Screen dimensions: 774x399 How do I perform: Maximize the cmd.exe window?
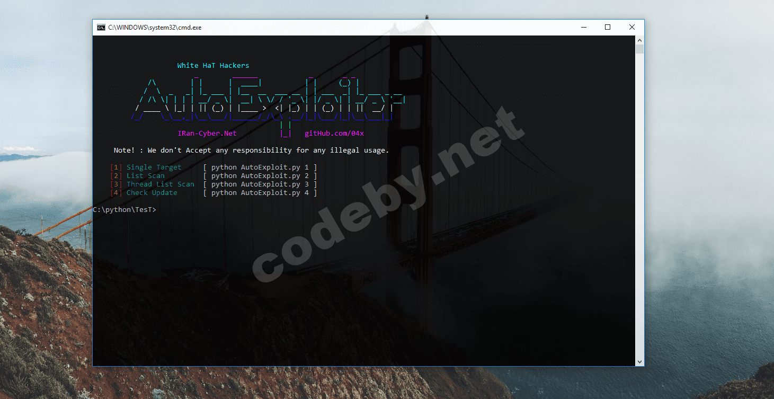608,27
